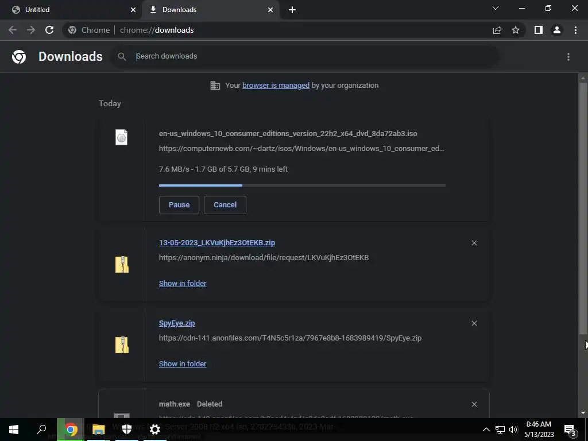The image size is (588, 441).
Task: Click the ISO file name text
Action: pyautogui.click(x=288, y=133)
